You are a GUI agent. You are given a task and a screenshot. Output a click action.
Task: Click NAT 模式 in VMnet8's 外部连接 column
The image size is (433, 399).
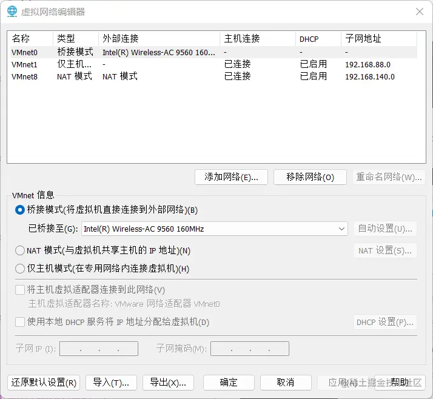(120, 76)
